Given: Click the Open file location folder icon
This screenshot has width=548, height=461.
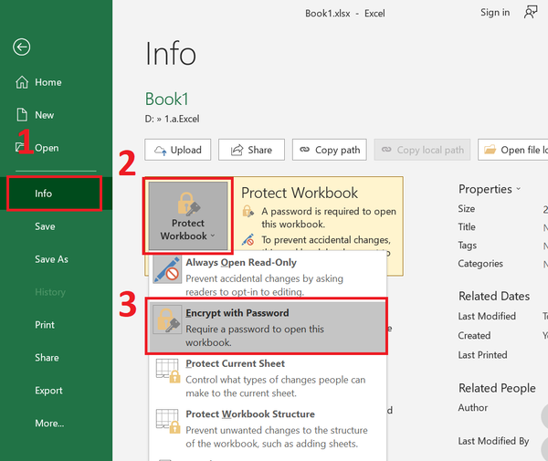Looking at the screenshot, I should coord(490,150).
